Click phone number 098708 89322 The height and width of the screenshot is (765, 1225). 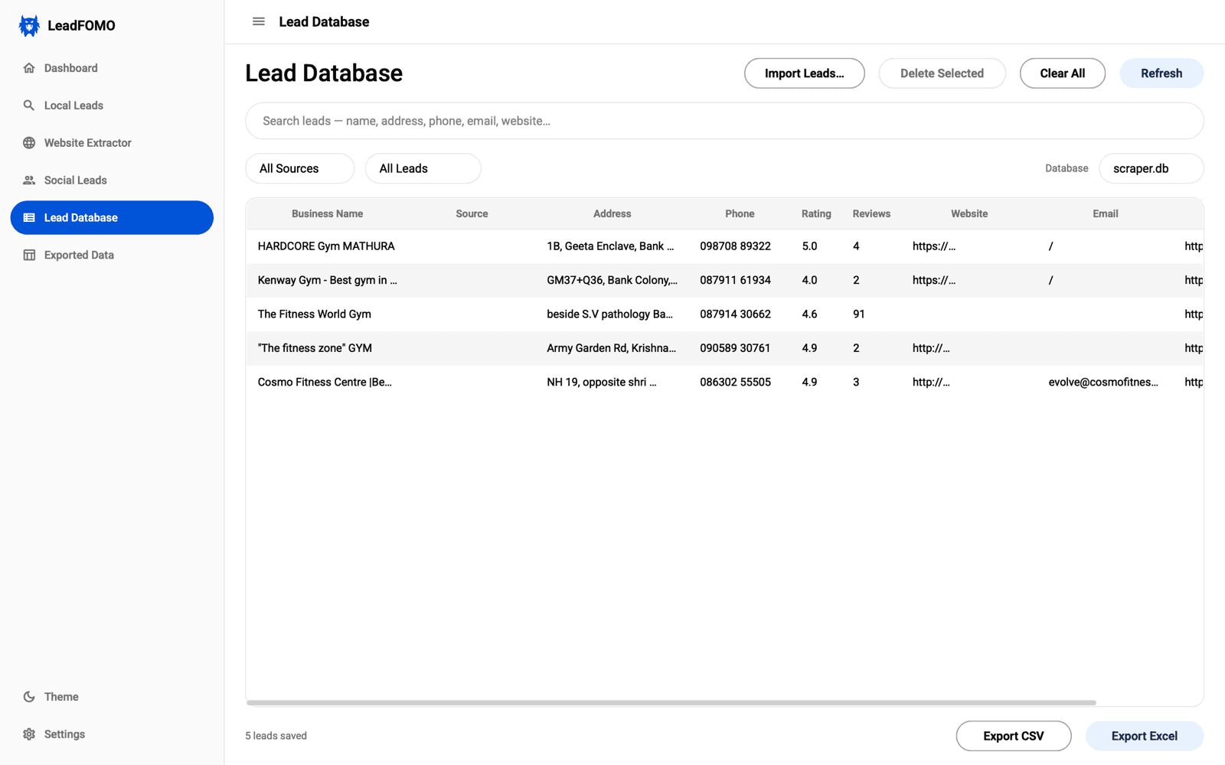coord(735,246)
